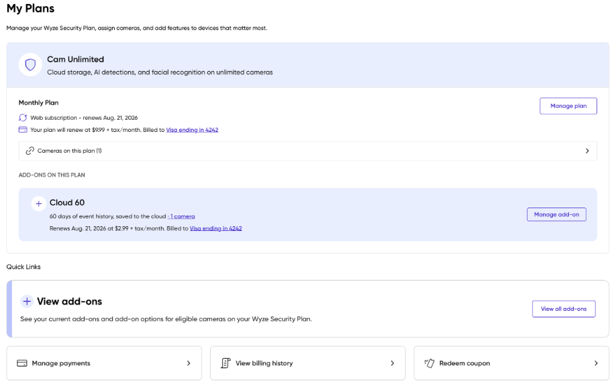Click the Cloud storage, AI detections description
This screenshot has height=385, width=614.
point(160,72)
